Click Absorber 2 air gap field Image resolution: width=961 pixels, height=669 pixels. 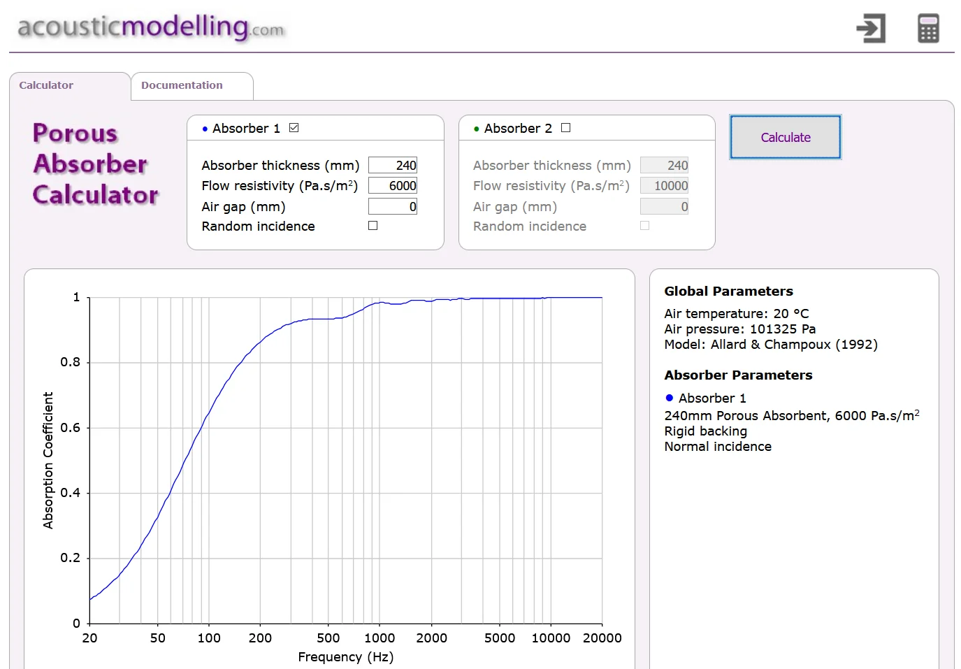[x=665, y=206]
